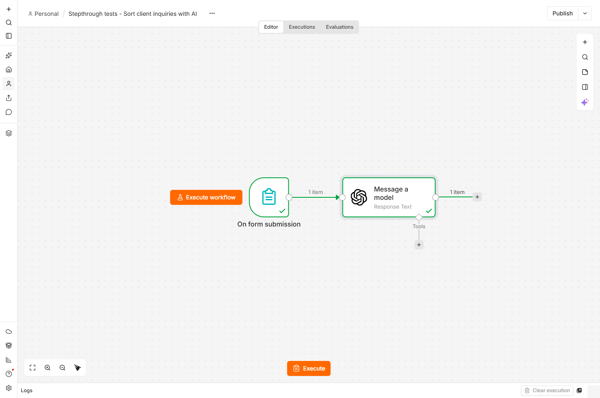
Task: Open the insights bar chart icon
Action: (9, 360)
